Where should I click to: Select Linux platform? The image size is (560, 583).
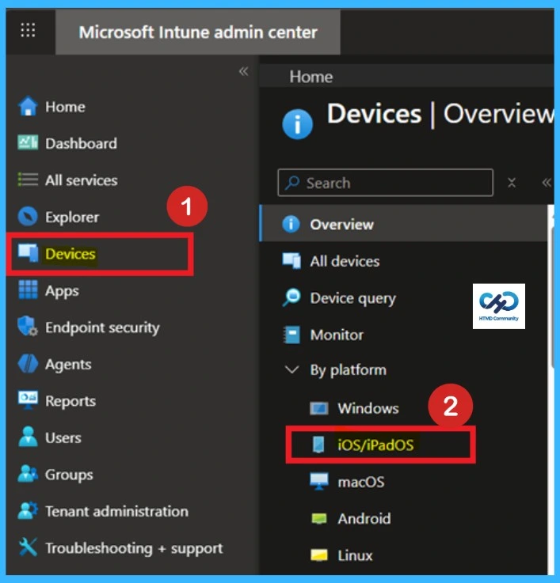coord(355,555)
